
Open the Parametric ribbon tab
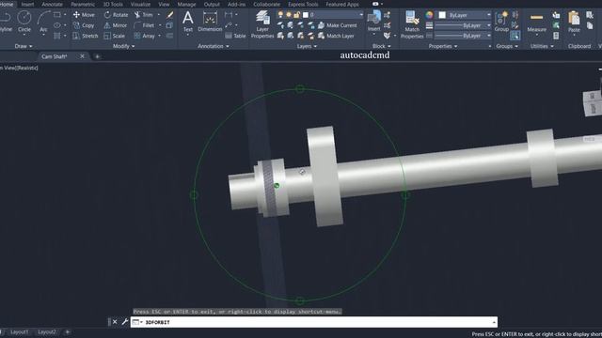click(x=83, y=4)
